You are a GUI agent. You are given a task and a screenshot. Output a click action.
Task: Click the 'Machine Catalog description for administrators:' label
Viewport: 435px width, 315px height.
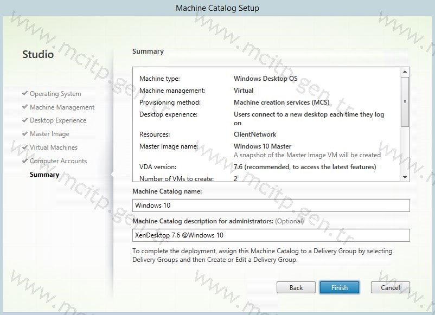coord(203,221)
